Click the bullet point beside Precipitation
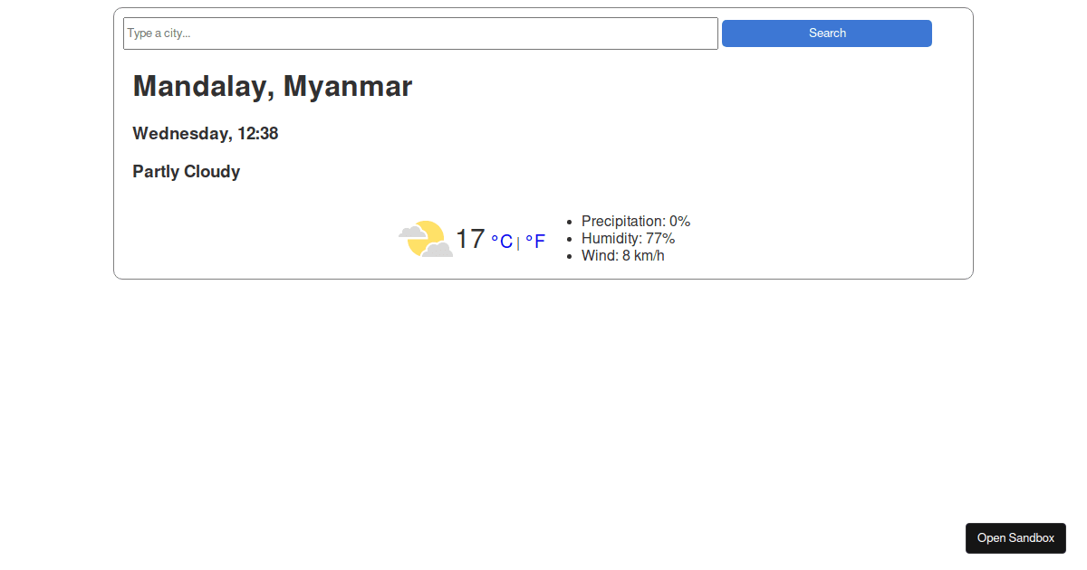The width and height of the screenshot is (1087, 570). pyautogui.click(x=569, y=222)
